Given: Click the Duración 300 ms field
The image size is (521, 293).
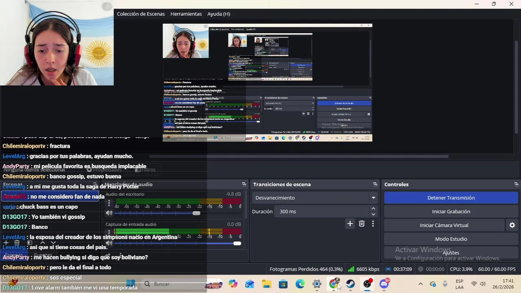Looking at the screenshot, I should (322, 212).
